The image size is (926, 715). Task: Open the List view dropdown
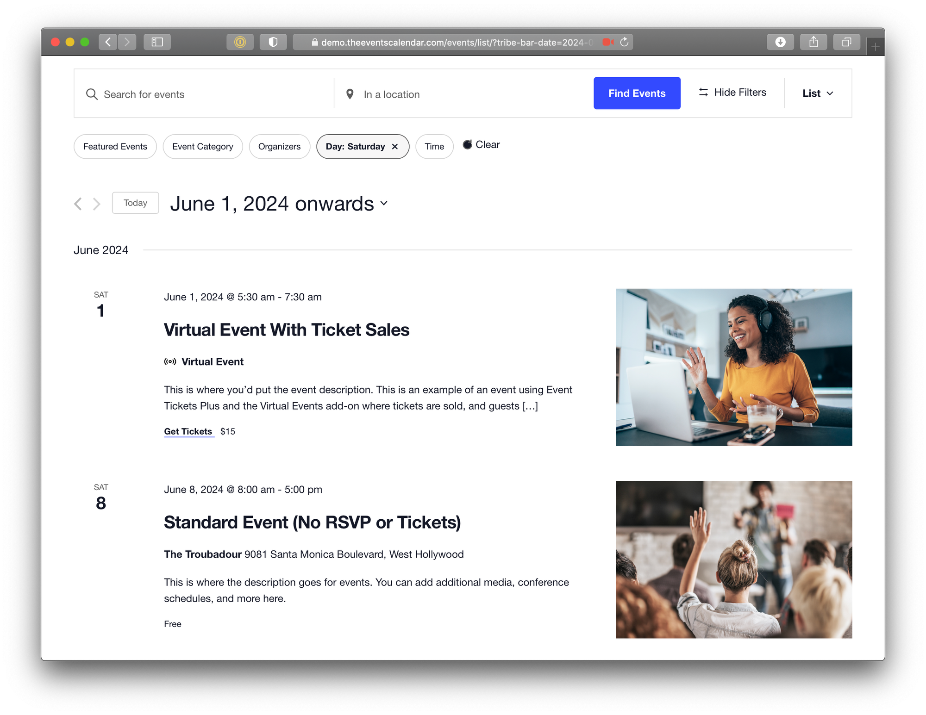(818, 93)
